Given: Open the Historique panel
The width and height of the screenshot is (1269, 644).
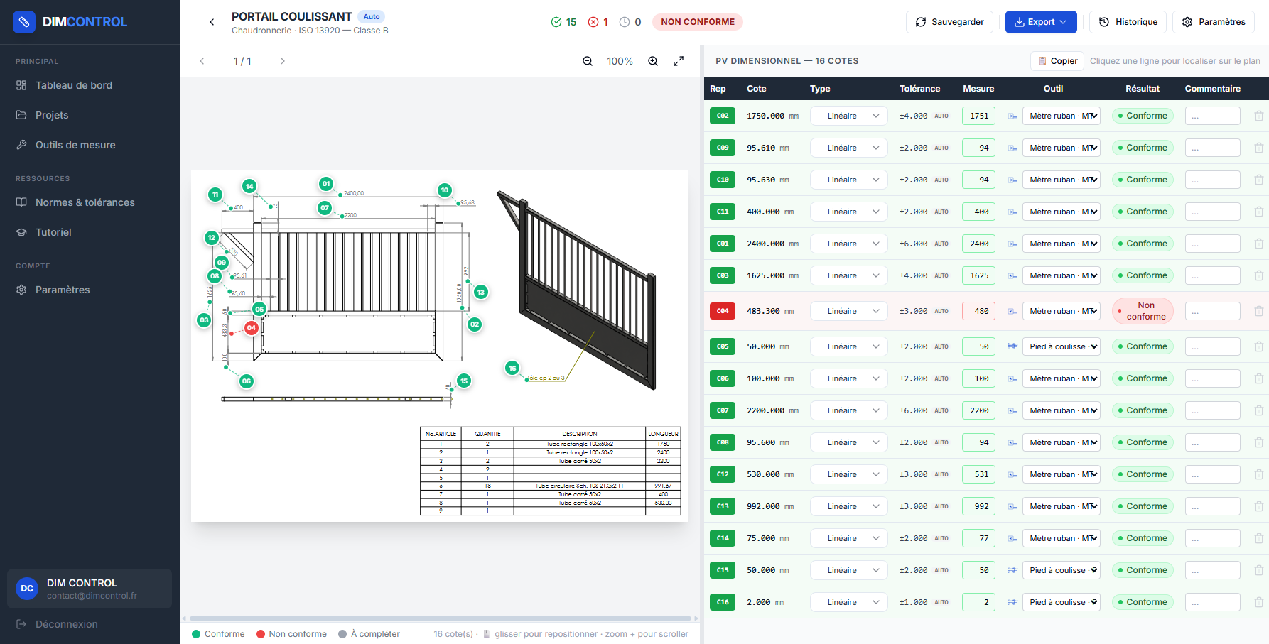Looking at the screenshot, I should (1128, 22).
